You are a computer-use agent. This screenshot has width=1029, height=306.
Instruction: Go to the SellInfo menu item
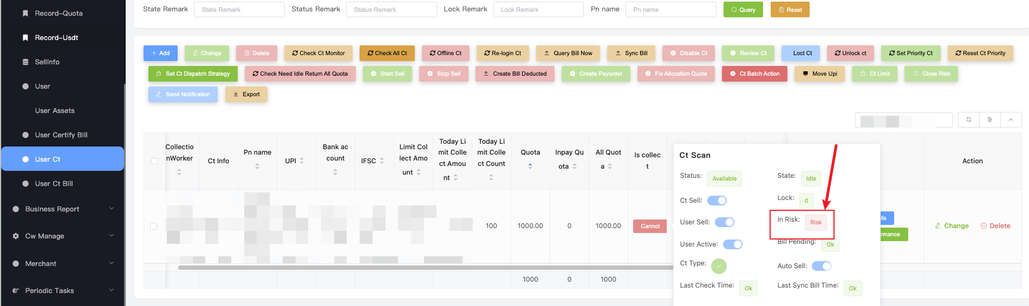click(x=47, y=62)
